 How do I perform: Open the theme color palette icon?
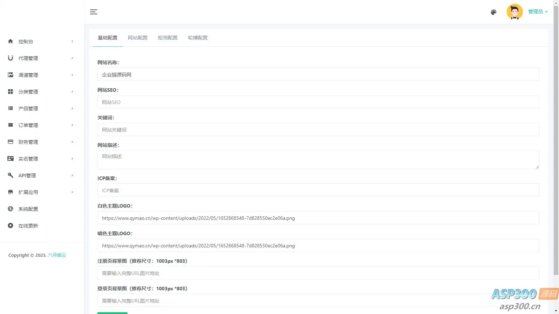click(x=493, y=12)
